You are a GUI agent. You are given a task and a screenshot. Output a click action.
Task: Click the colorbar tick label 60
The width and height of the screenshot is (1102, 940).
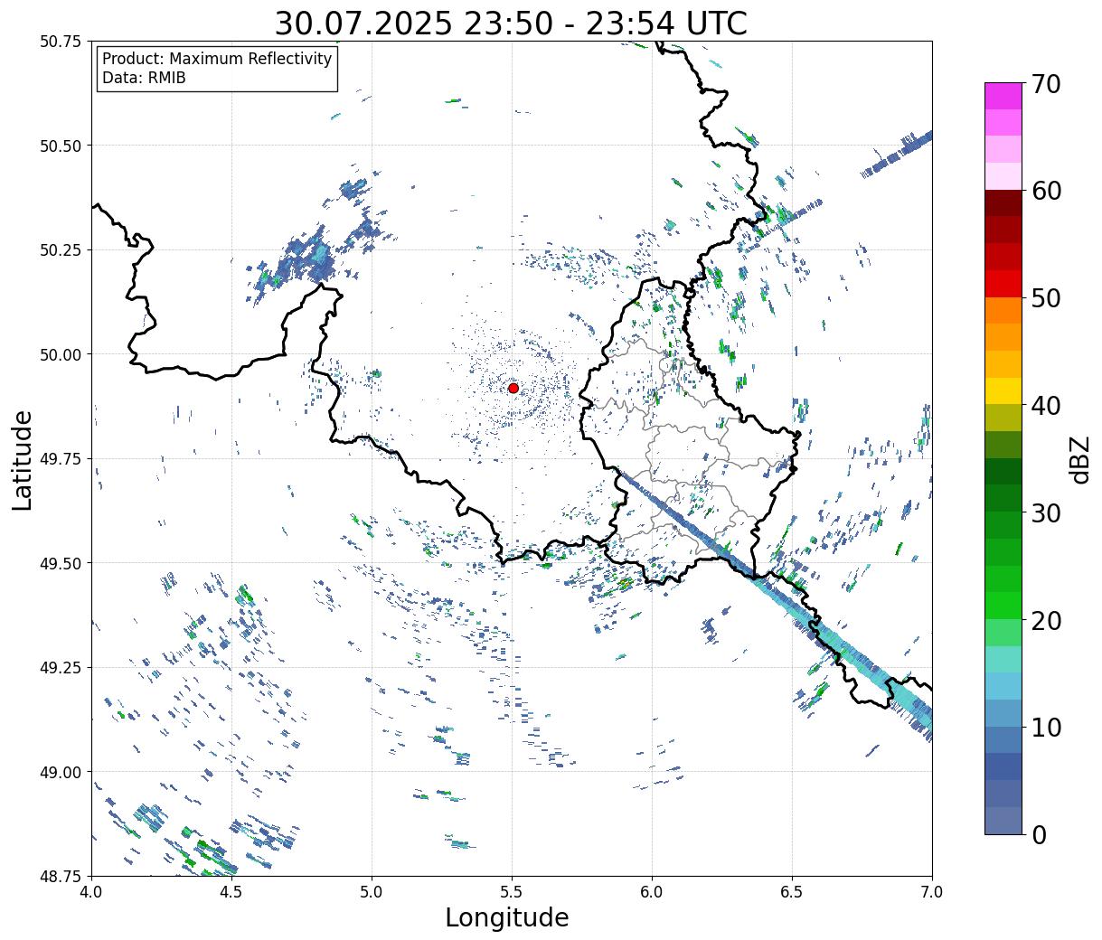point(1046,191)
